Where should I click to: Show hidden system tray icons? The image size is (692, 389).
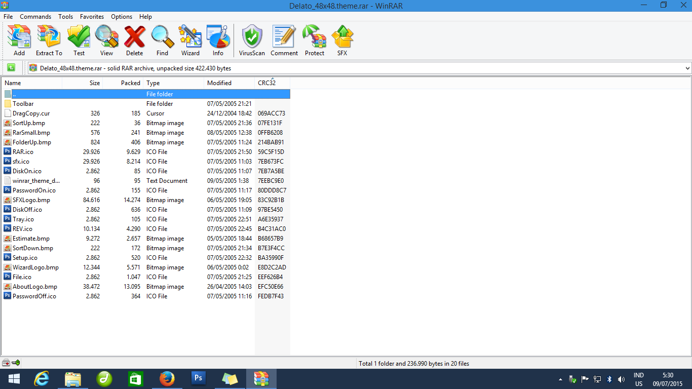[x=560, y=379]
